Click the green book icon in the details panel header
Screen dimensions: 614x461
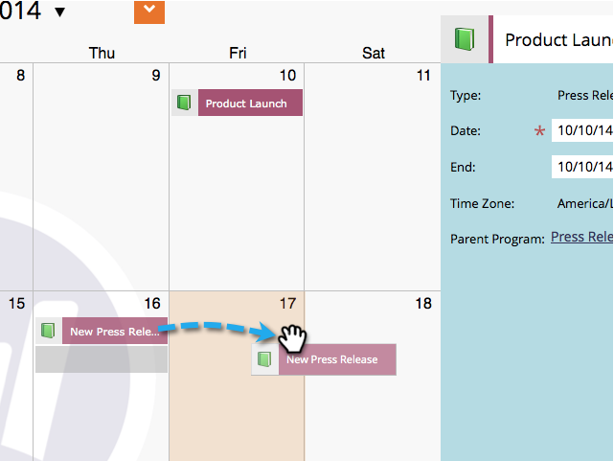click(x=465, y=39)
